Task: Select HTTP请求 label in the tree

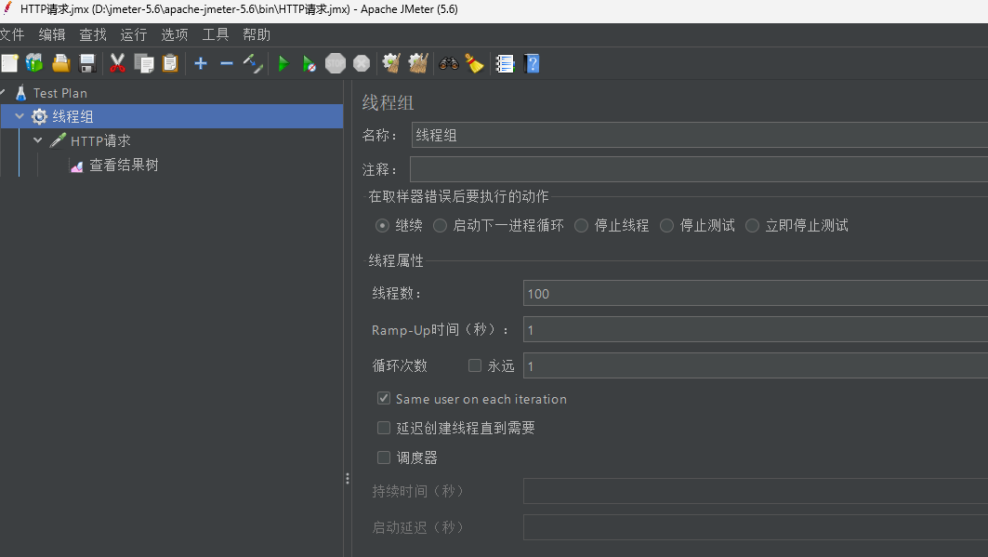Action: coord(100,140)
